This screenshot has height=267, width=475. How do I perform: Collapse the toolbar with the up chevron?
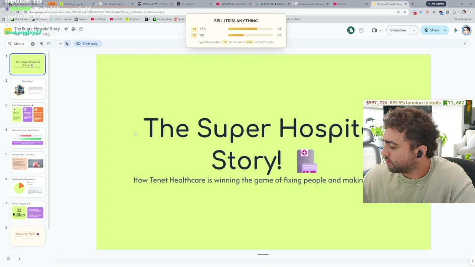click(465, 44)
